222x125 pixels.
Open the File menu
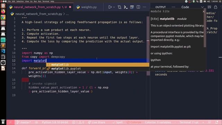coord(9,1)
